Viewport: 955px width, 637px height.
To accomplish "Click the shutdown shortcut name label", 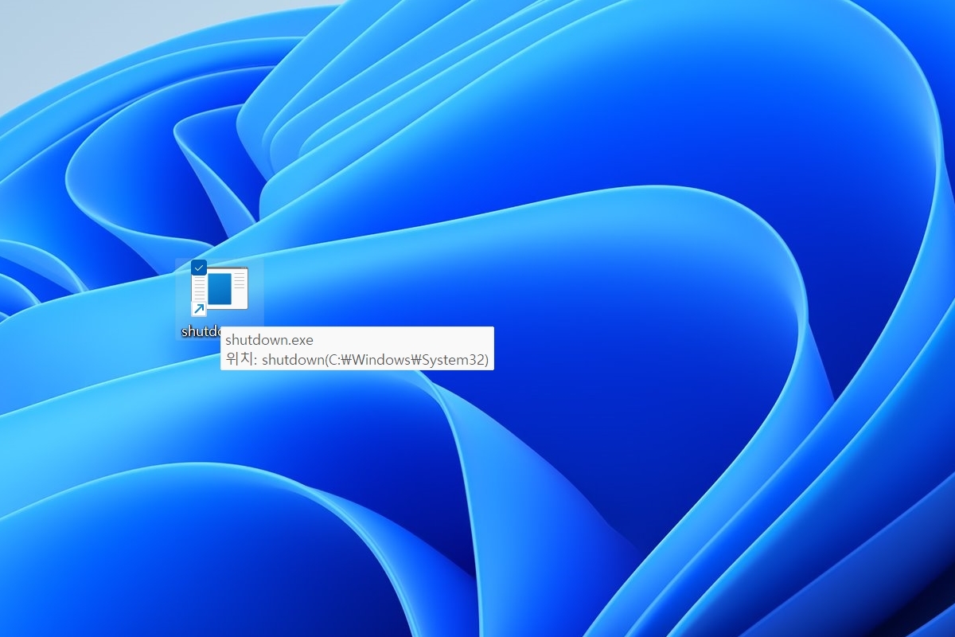I will [x=201, y=331].
